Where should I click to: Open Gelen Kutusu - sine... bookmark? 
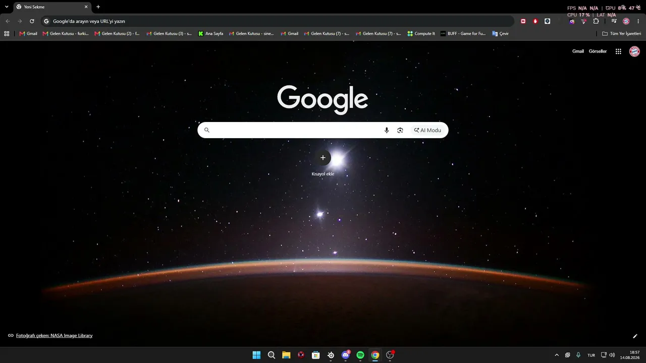tap(251, 34)
